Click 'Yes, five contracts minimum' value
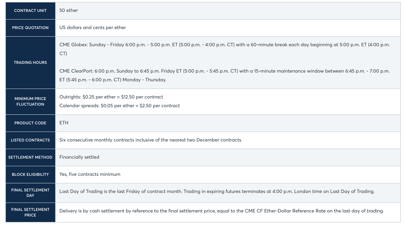The image size is (404, 225). pyautogui.click(x=90, y=174)
